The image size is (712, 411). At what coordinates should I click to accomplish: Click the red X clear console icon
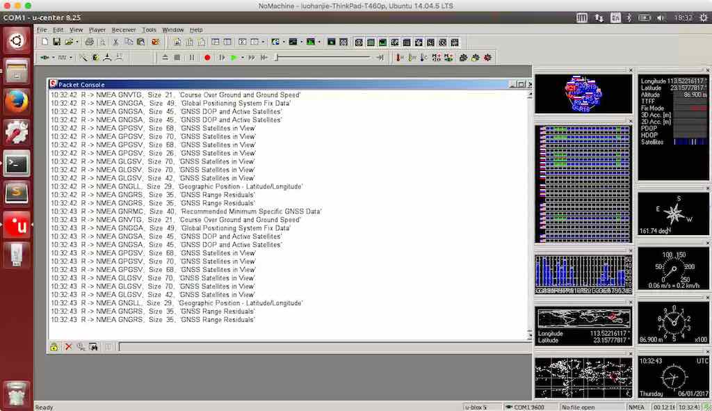(68, 347)
